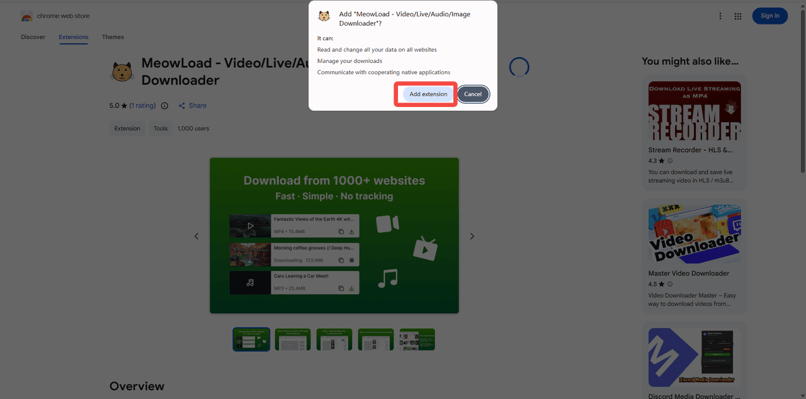This screenshot has height=399, width=806.
Task: Select the last screenshot thumbnail
Action: (417, 339)
